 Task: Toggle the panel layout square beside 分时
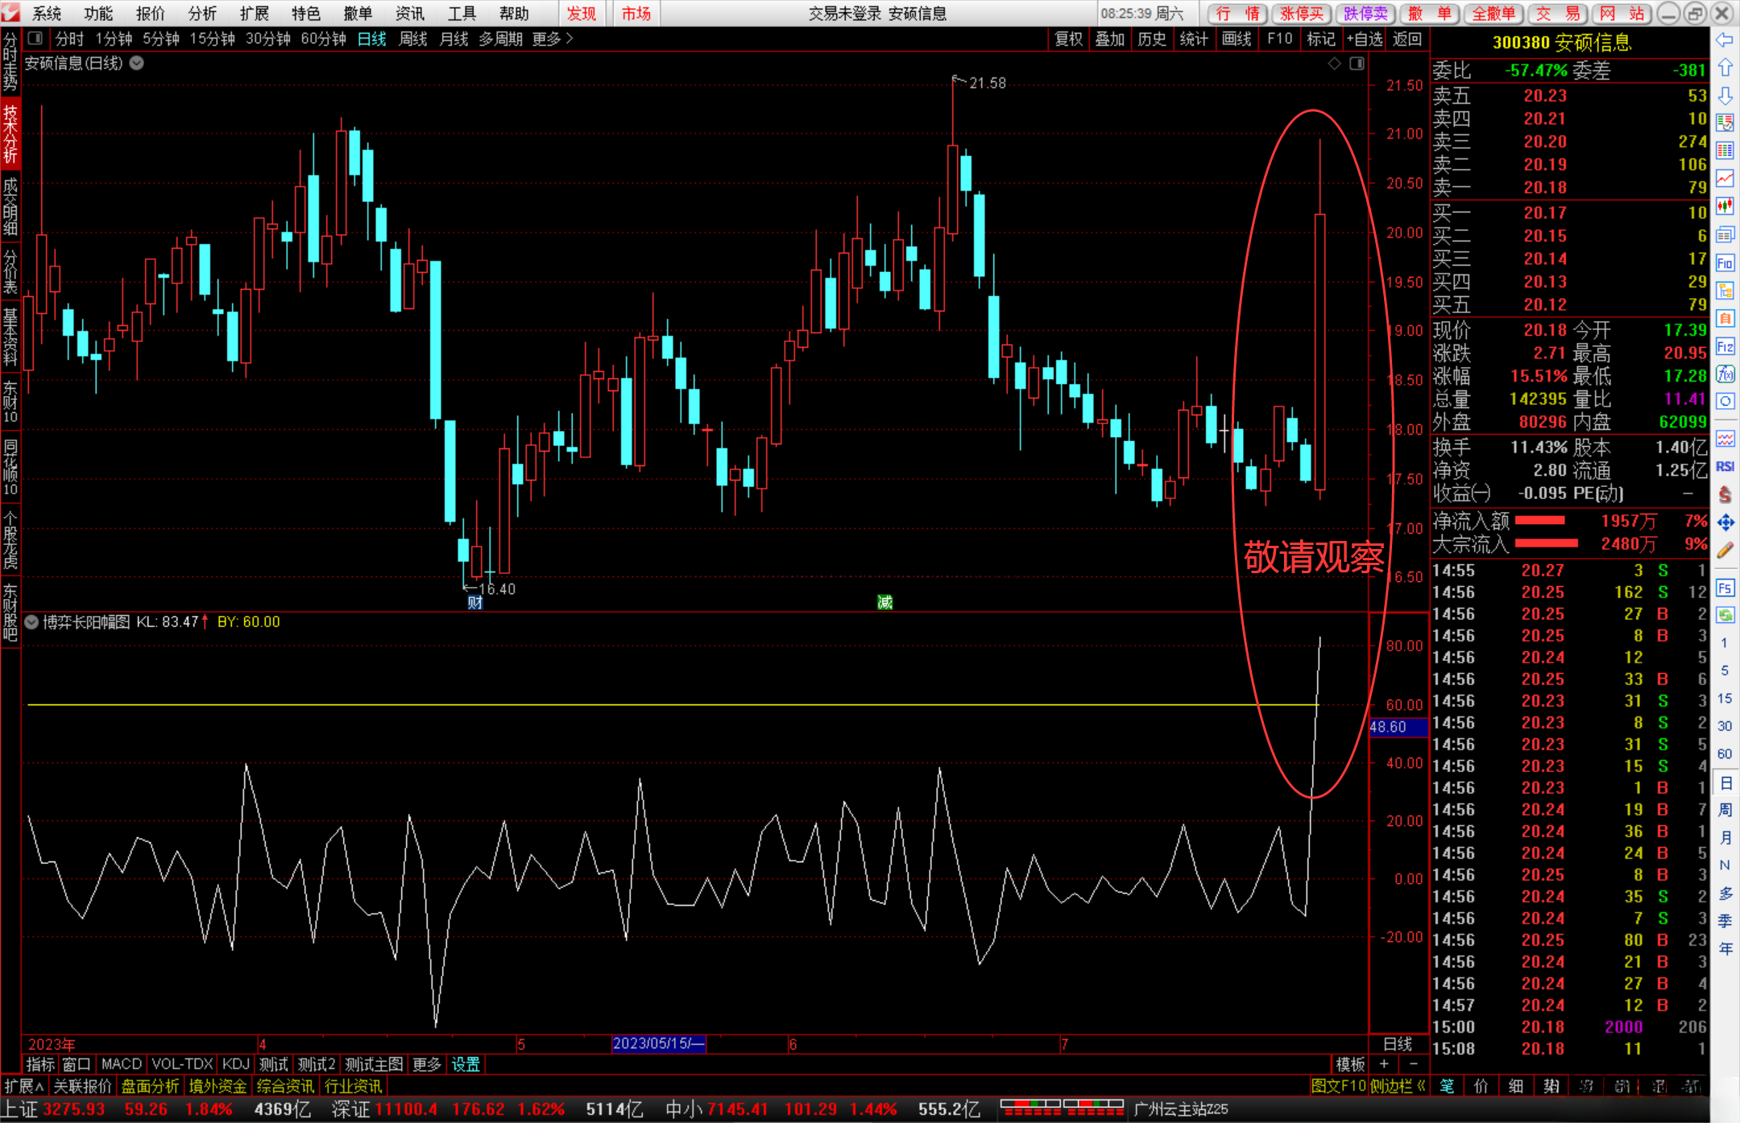tap(35, 39)
